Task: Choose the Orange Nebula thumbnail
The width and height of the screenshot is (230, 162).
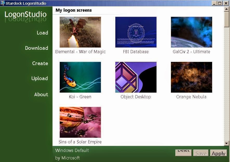Action: click(x=192, y=77)
